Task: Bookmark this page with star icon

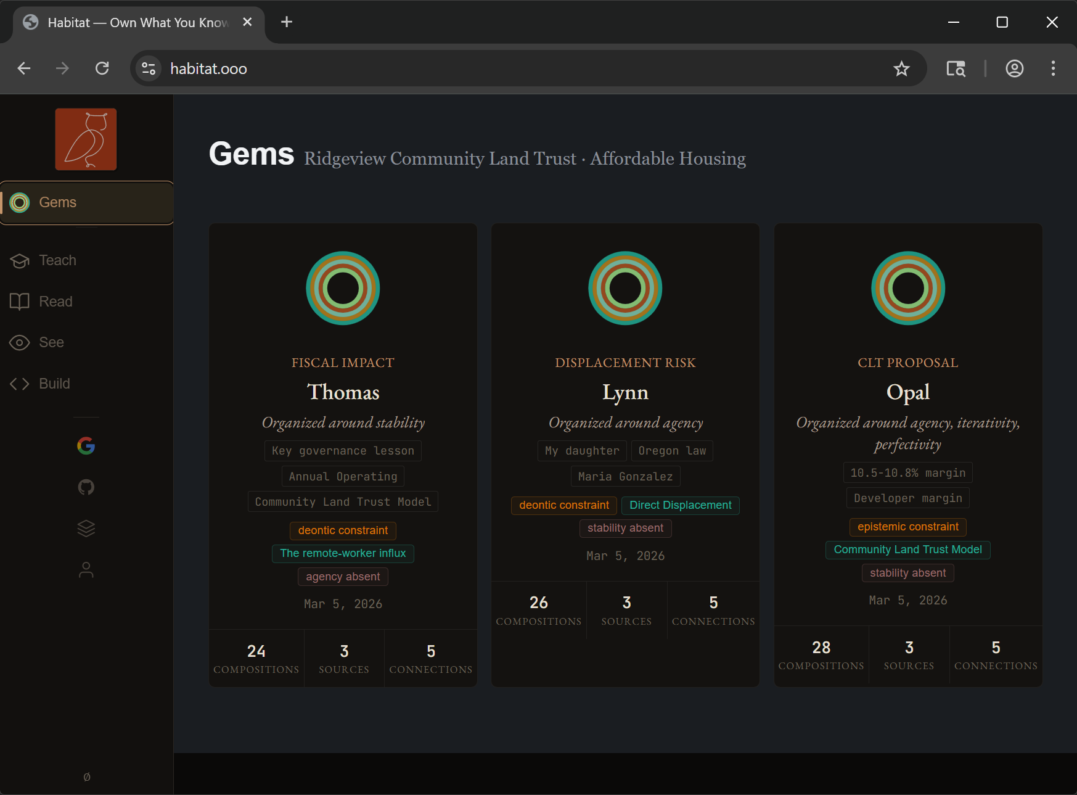Action: tap(901, 68)
